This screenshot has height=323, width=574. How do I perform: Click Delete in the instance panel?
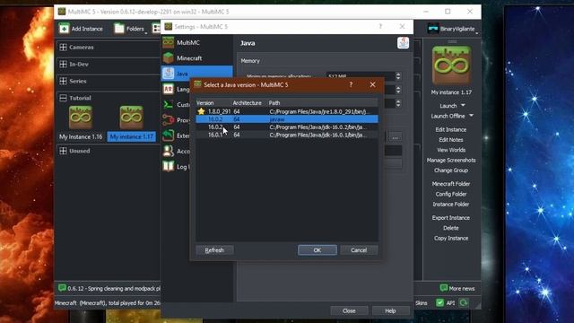pyautogui.click(x=451, y=228)
